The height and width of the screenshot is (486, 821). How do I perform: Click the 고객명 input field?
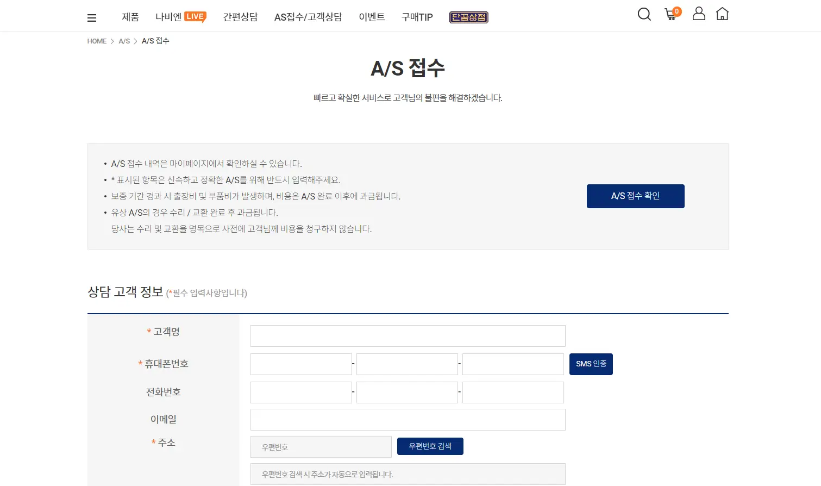click(x=408, y=335)
